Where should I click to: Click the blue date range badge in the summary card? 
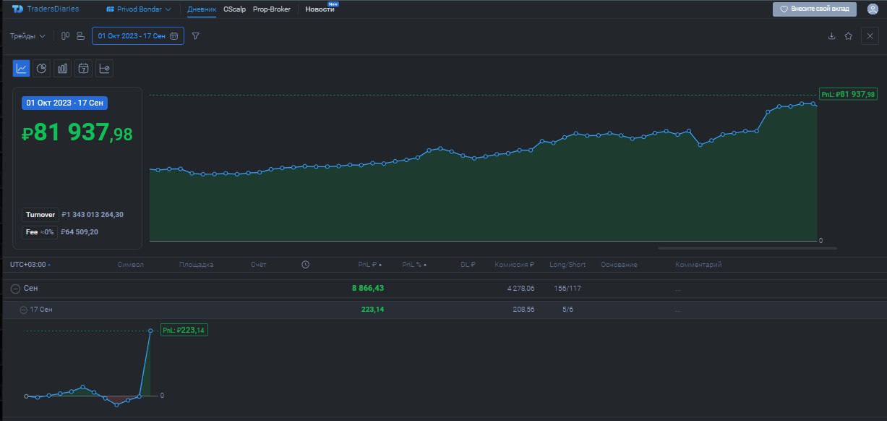pos(65,103)
